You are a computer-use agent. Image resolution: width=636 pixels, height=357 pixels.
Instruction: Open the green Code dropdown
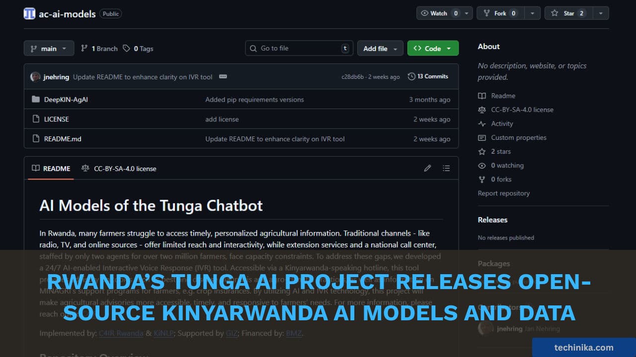click(433, 48)
